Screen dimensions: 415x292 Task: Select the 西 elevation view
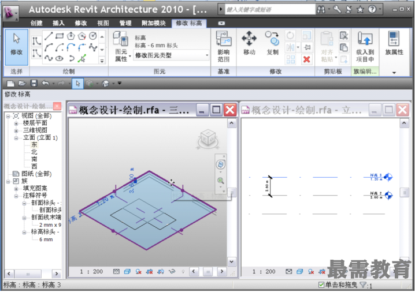[34, 166]
